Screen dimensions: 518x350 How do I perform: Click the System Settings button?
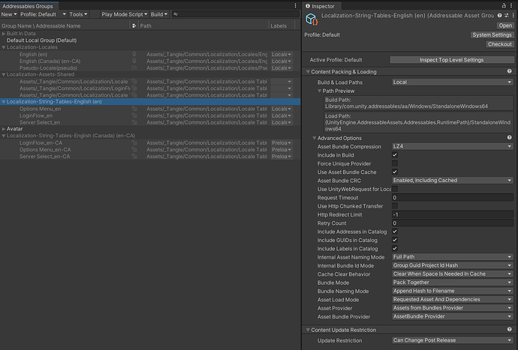point(492,35)
